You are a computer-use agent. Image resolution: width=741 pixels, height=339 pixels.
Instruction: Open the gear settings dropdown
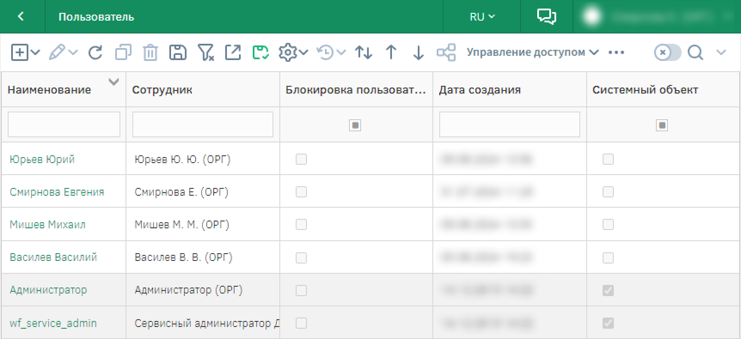[x=293, y=53]
